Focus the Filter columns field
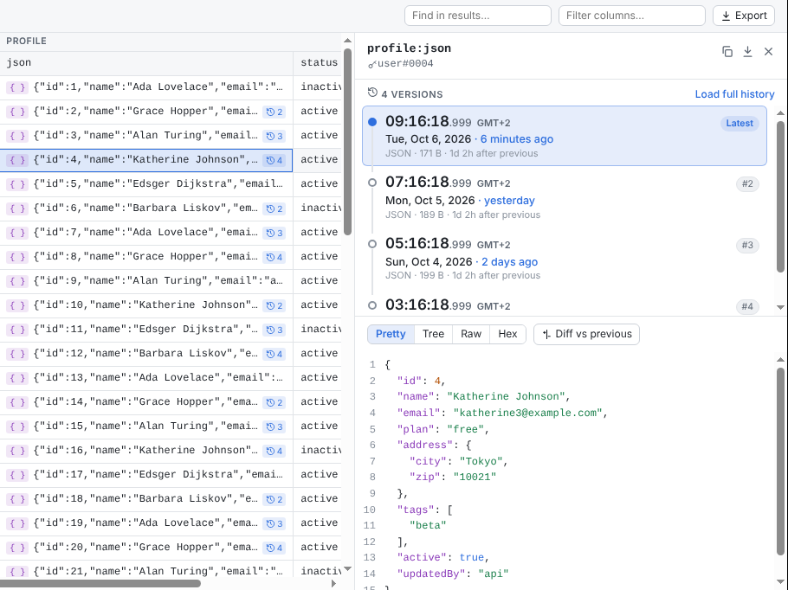Screen dimensions: 788x590 [x=632, y=16]
